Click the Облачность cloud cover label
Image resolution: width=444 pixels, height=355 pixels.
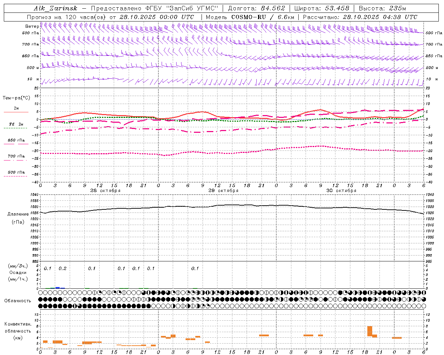pos(18,301)
